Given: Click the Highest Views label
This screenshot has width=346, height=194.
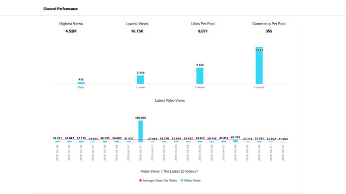Looking at the screenshot, I should pos(71,24).
